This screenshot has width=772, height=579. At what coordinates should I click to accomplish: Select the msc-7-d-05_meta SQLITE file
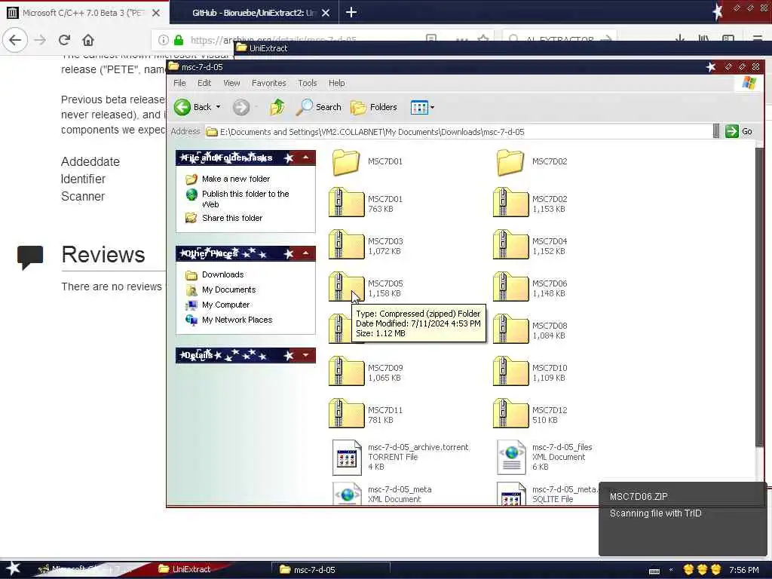pyautogui.click(x=547, y=494)
